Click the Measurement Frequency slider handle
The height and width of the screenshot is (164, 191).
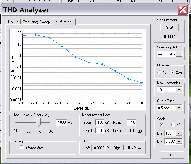(x=38, y=123)
